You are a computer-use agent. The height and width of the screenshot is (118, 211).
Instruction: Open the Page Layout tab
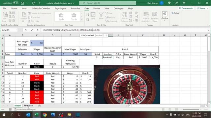[x=61, y=8]
